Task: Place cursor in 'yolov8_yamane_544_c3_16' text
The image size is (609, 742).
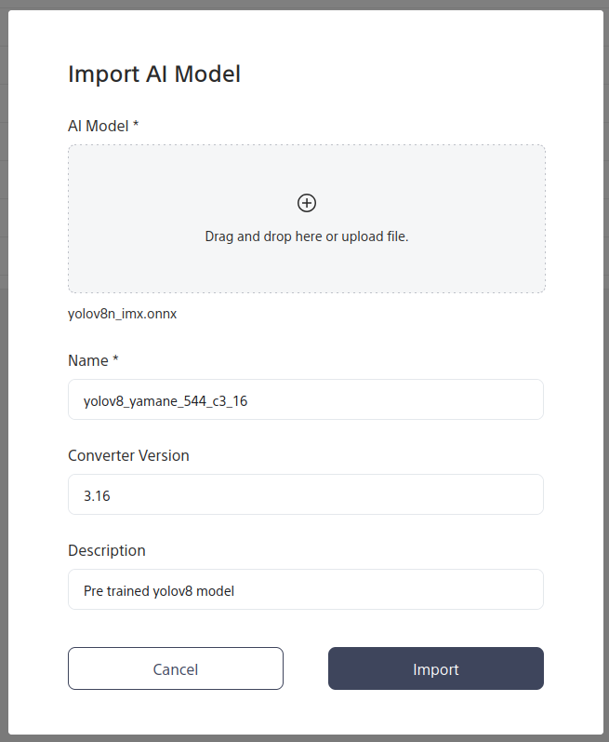Action: (165, 401)
